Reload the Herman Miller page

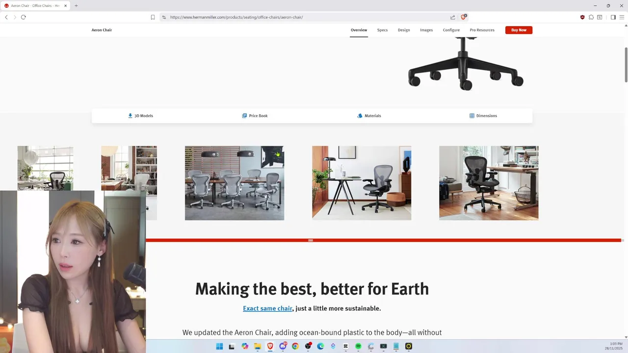point(23,17)
